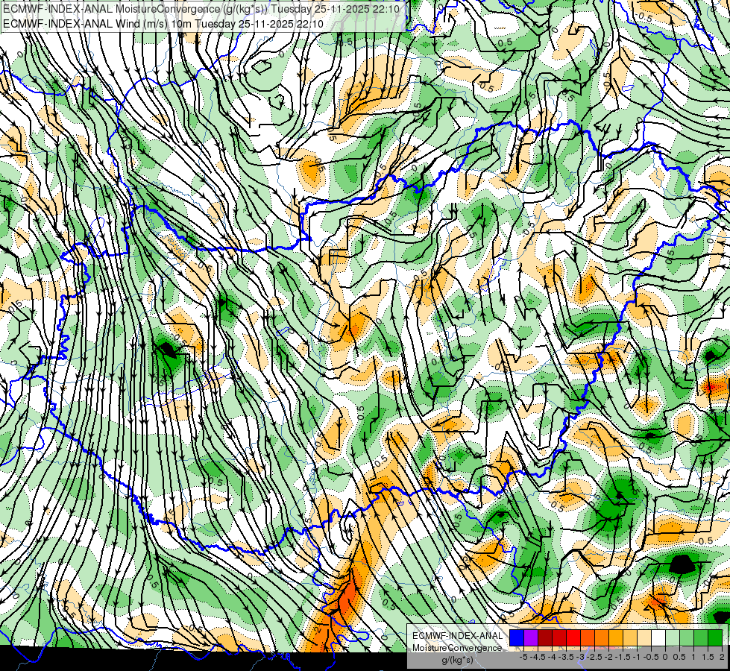The width and height of the screenshot is (730, 671).
Task: Click the g/(kg*s) units label in legend
Action: (457, 661)
